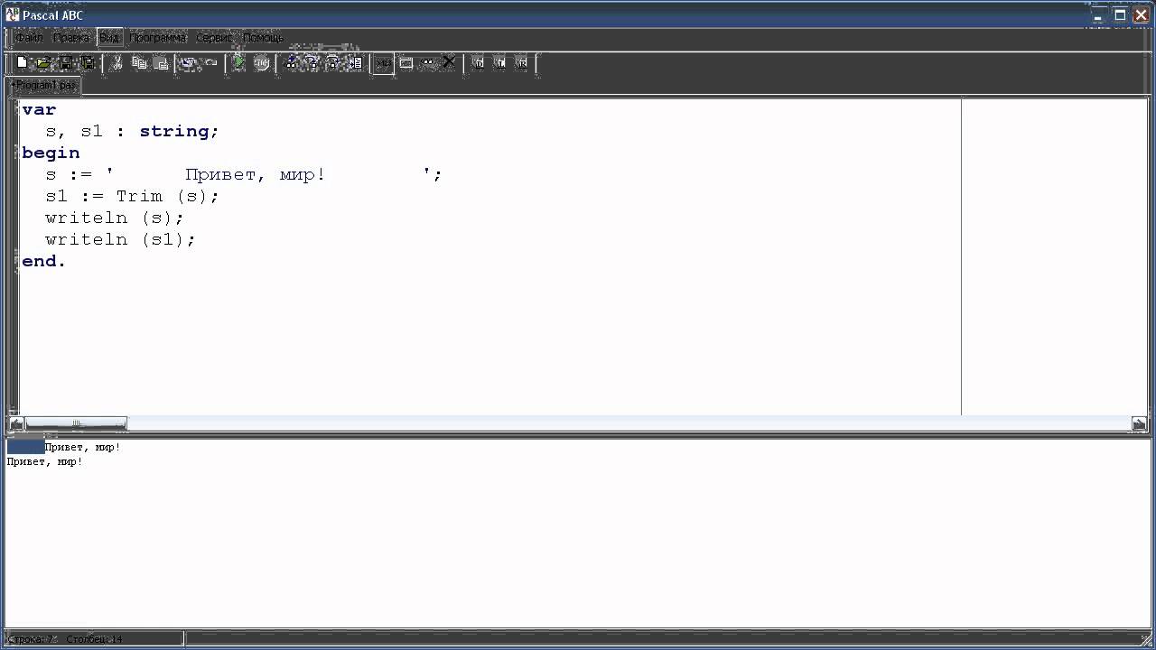Click the 'var' keyword line

click(39, 109)
